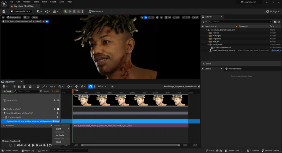Open the Tools menu in menu bar
This screenshot has width=282, height=153.
[x=36, y=2]
